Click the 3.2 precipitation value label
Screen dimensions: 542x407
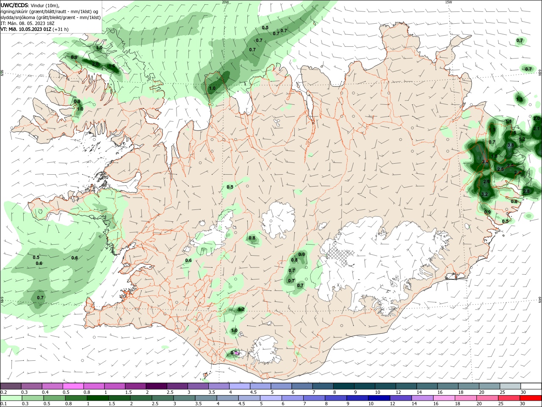tap(485, 194)
